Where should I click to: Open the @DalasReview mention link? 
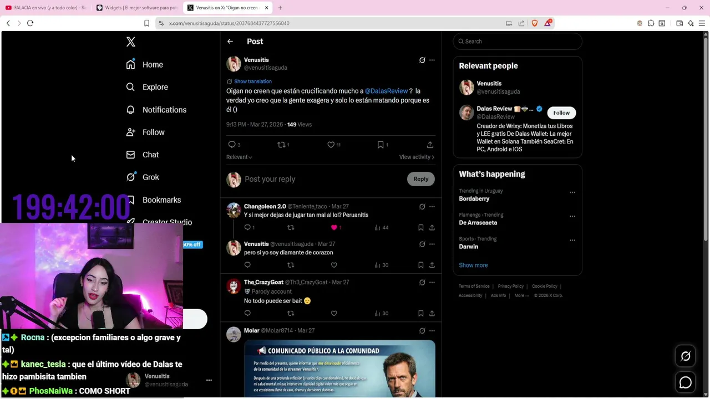click(x=386, y=91)
